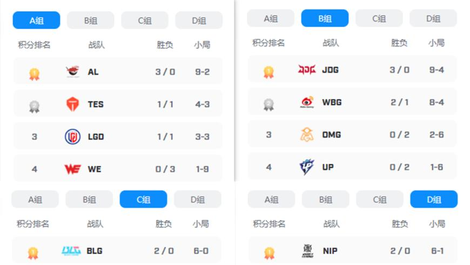This screenshot has height=265, width=470.
Task: Select D组 tab in bottom-left panel
Action: tap(198, 199)
